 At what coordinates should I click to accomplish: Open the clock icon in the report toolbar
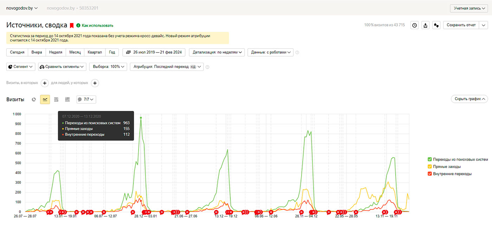(415, 25)
